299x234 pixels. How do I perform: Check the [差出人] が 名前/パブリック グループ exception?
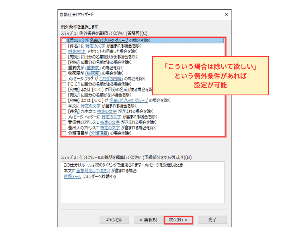64,41
